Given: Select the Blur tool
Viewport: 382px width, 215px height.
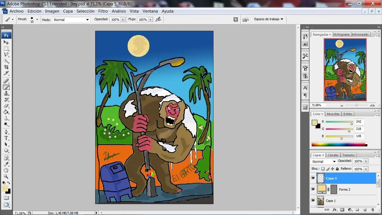Looking at the screenshot, I should (6, 118).
